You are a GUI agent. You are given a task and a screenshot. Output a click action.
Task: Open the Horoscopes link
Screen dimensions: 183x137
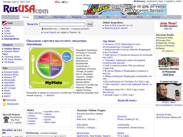click(10, 80)
